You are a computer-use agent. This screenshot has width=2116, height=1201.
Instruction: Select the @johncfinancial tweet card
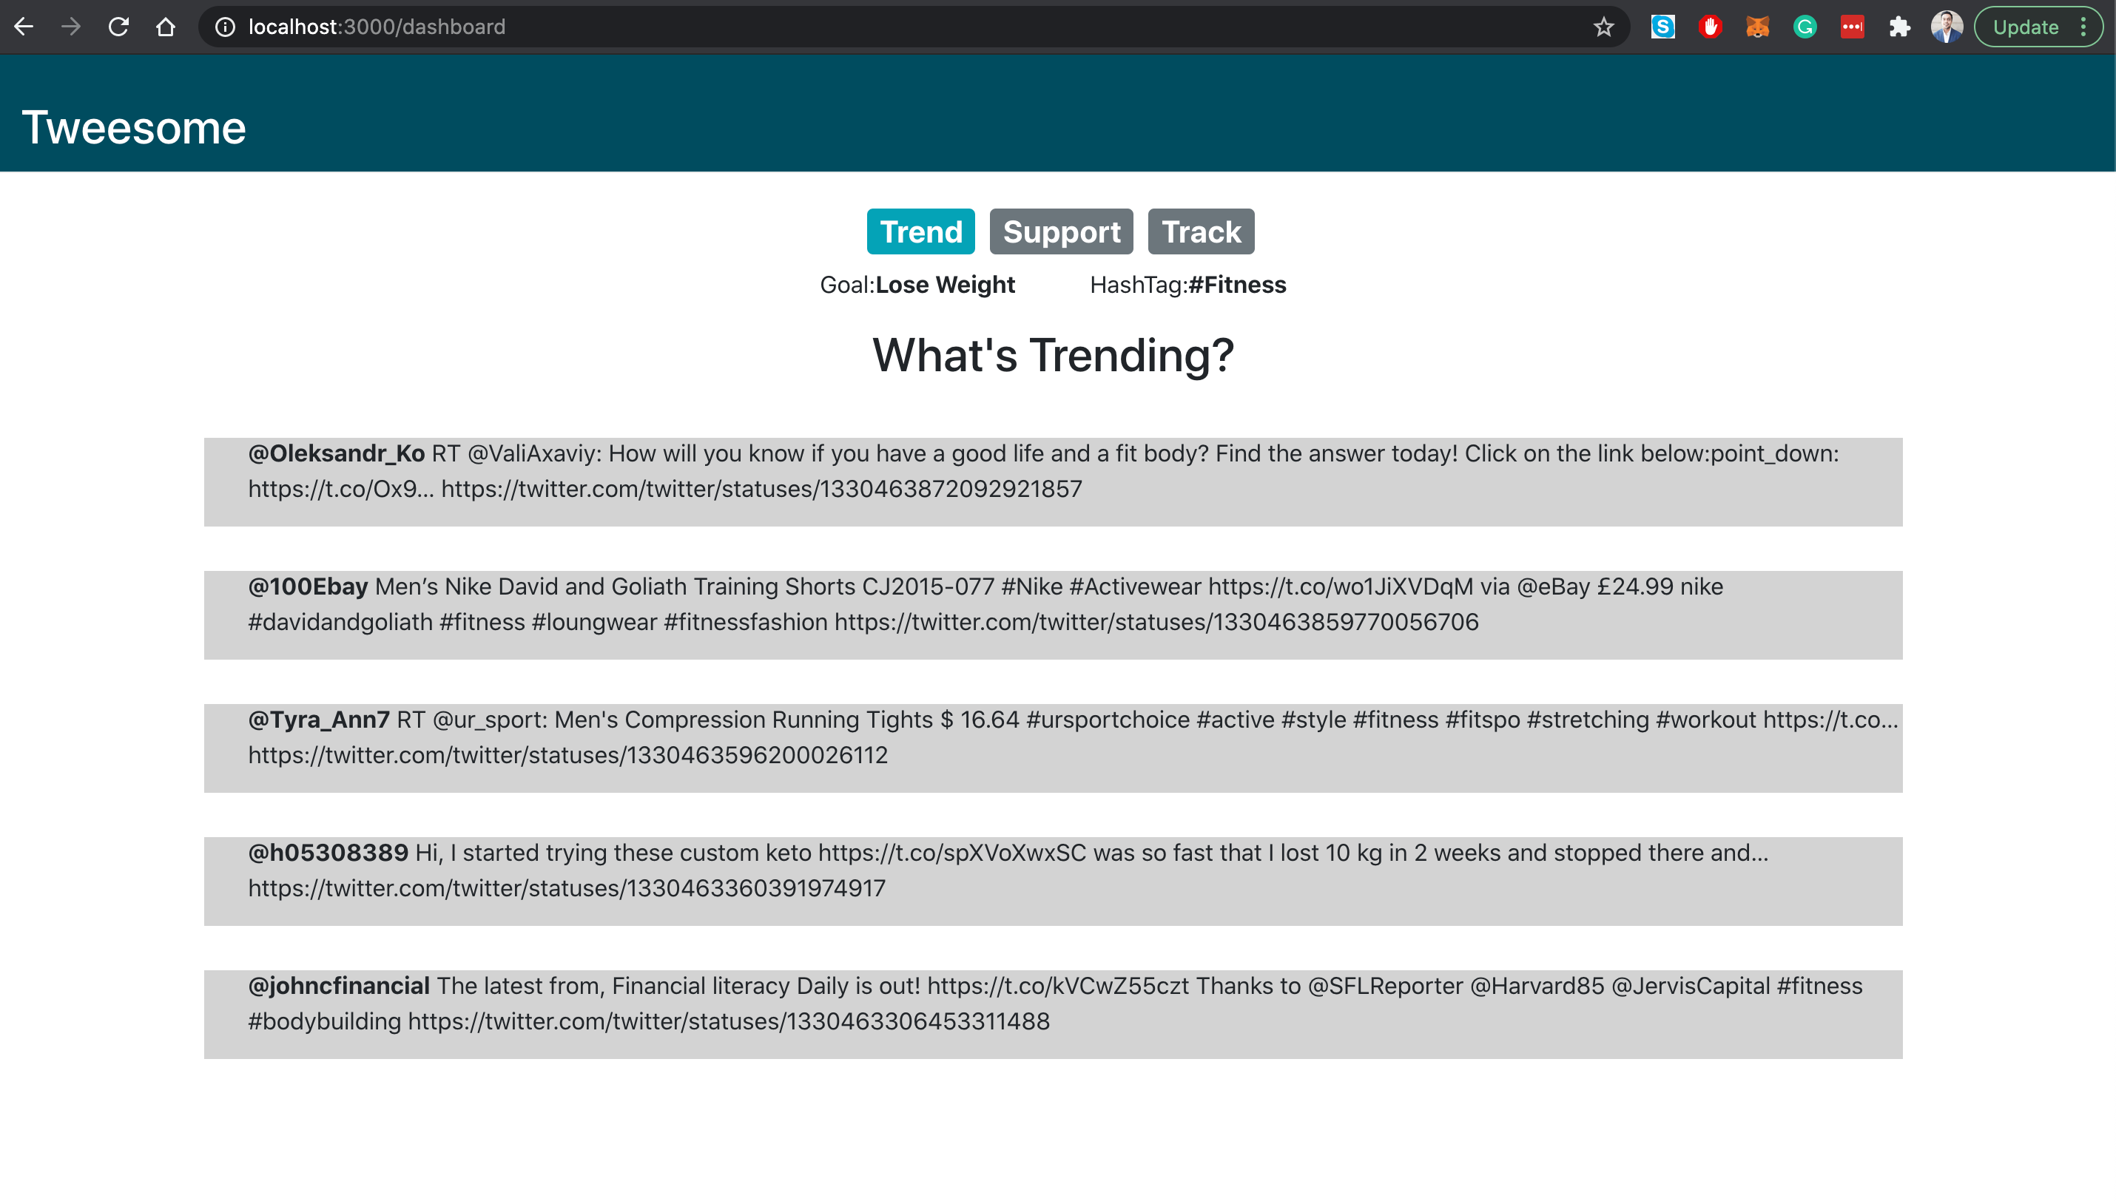tap(1053, 1014)
